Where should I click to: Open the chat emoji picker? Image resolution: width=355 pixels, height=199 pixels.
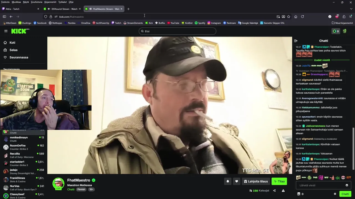pyautogui.click(x=347, y=185)
